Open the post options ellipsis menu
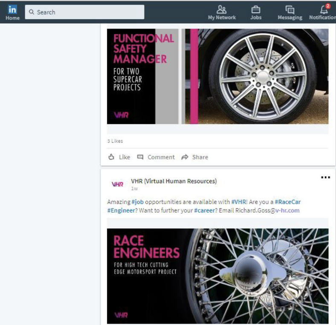Screen dimensions: 336x325 tap(325, 177)
